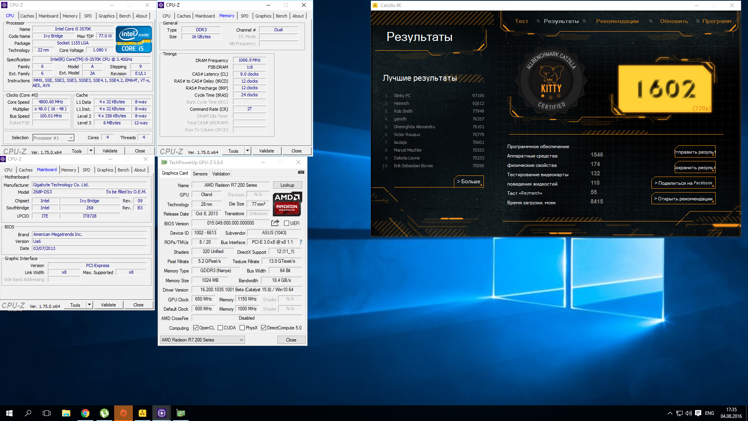The image size is (748, 421).
Task: Open network status tray icon
Action: (x=679, y=413)
